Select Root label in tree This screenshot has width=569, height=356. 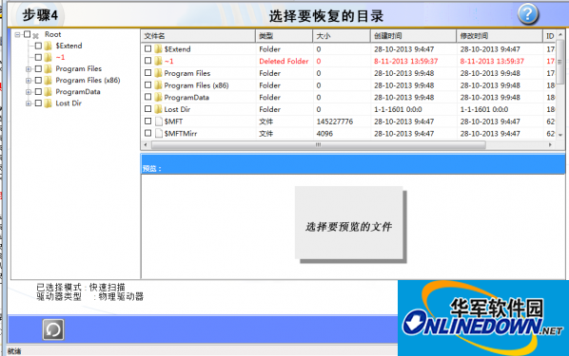point(53,34)
